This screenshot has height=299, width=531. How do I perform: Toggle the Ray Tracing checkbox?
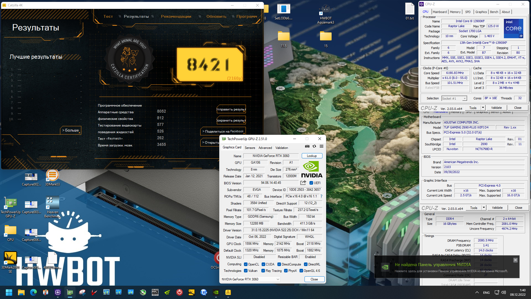click(x=263, y=271)
